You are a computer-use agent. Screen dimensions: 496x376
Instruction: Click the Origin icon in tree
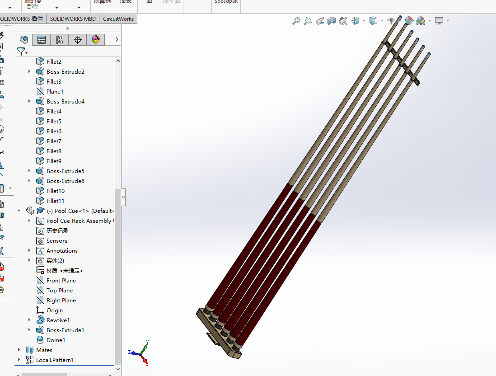40,310
